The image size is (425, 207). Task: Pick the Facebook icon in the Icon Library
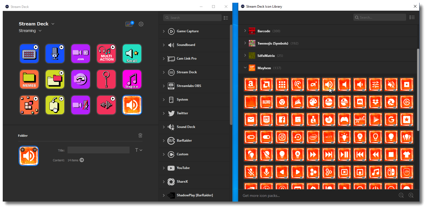click(x=282, y=120)
